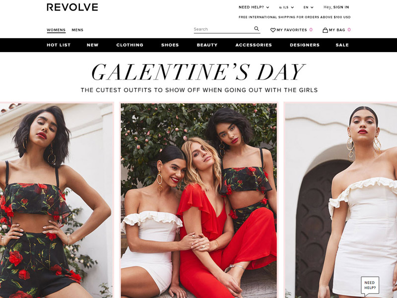Focus the Search input field
This screenshot has height=298, width=397.
pyautogui.click(x=223, y=29)
